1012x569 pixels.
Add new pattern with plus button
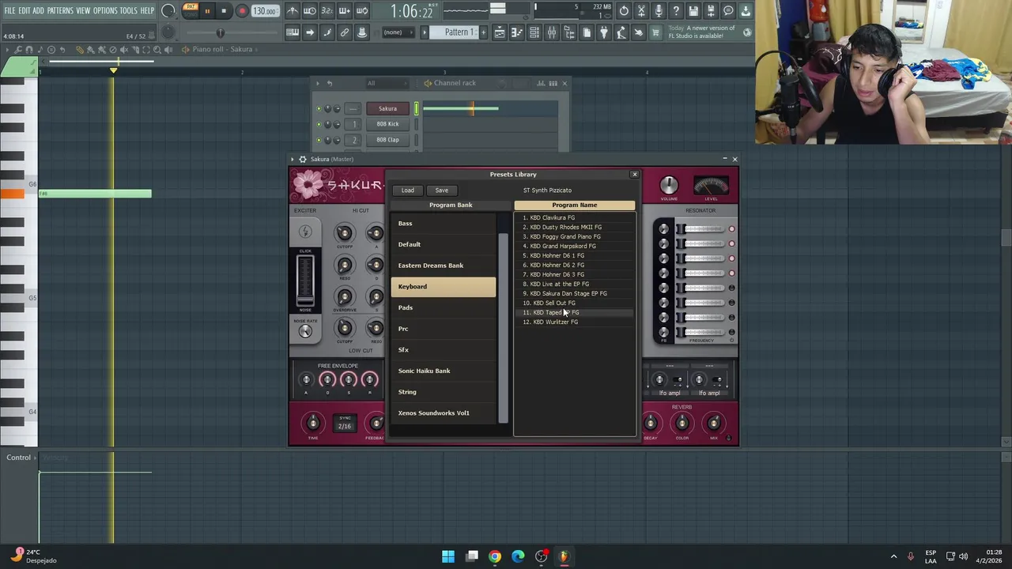[x=483, y=32]
